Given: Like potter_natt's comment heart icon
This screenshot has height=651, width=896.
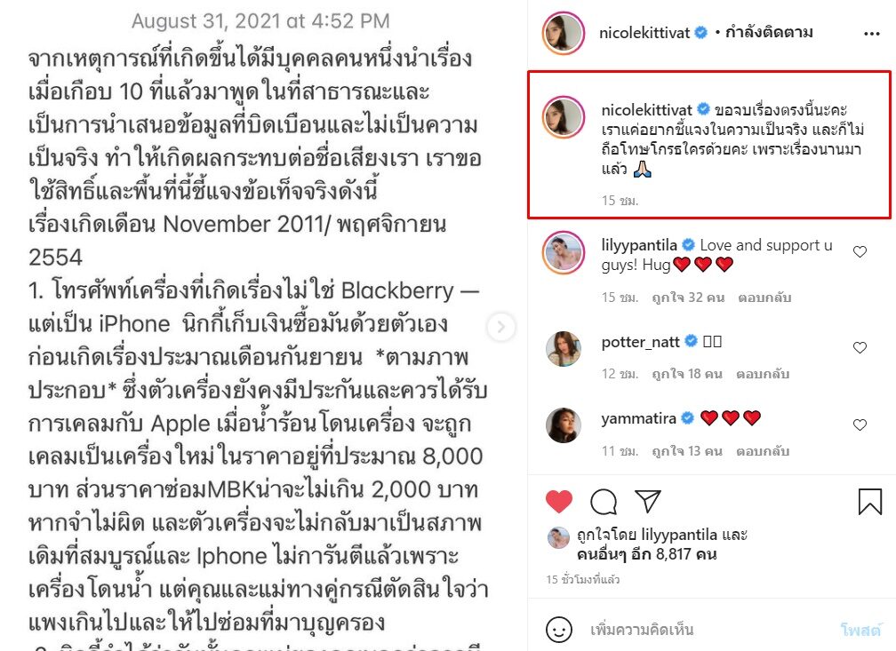Looking at the screenshot, I should pyautogui.click(x=860, y=347).
